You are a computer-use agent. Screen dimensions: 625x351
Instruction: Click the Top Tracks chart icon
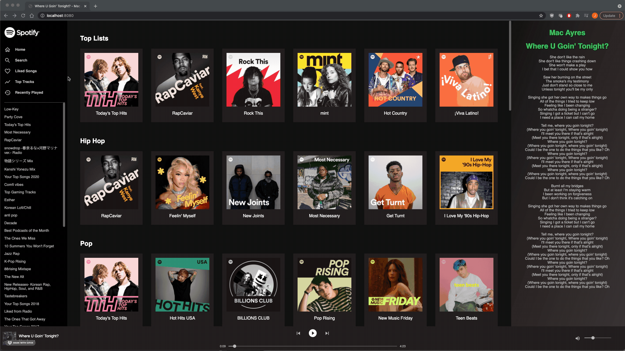8,82
